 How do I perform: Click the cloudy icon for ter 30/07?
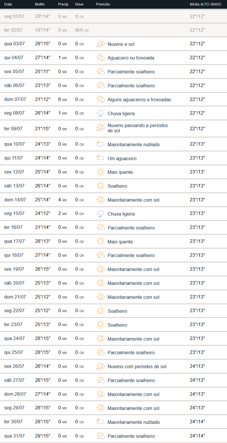point(100,422)
